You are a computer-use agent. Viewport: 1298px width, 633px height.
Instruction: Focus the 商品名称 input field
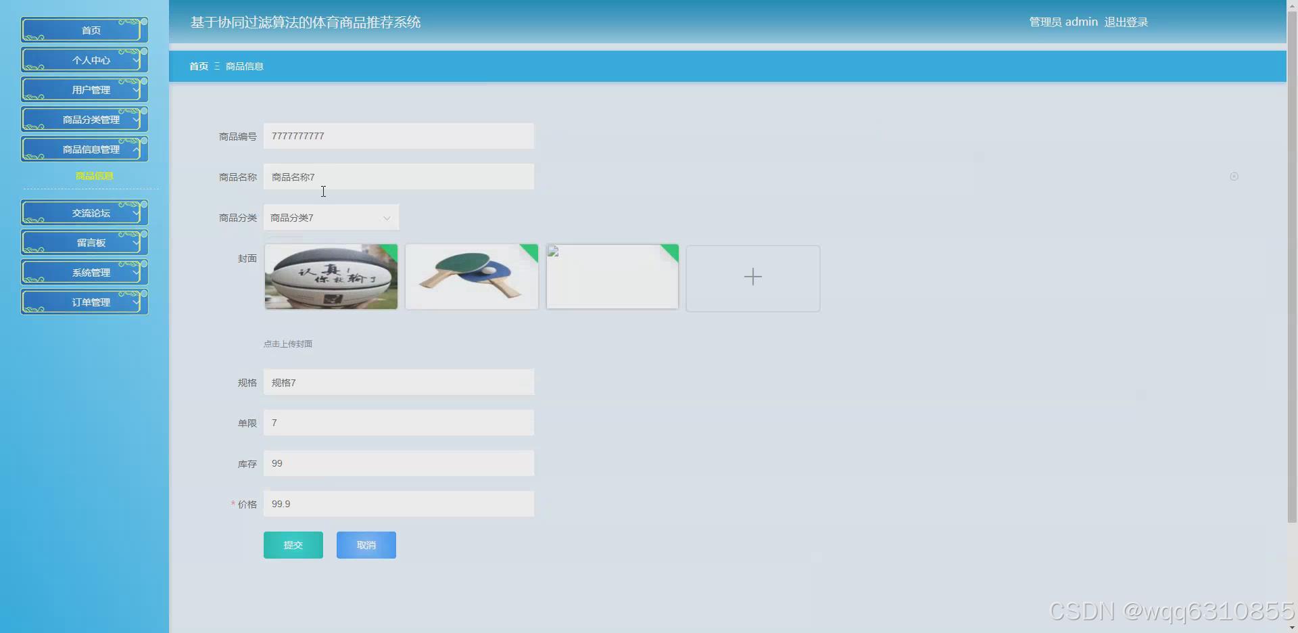(x=399, y=177)
